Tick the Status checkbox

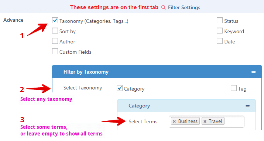coord(220,21)
